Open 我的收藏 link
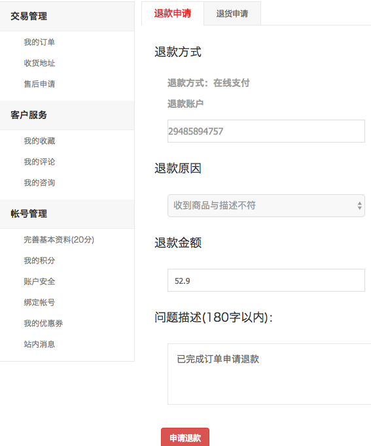Viewport: 371px width, 446px height. [x=39, y=141]
